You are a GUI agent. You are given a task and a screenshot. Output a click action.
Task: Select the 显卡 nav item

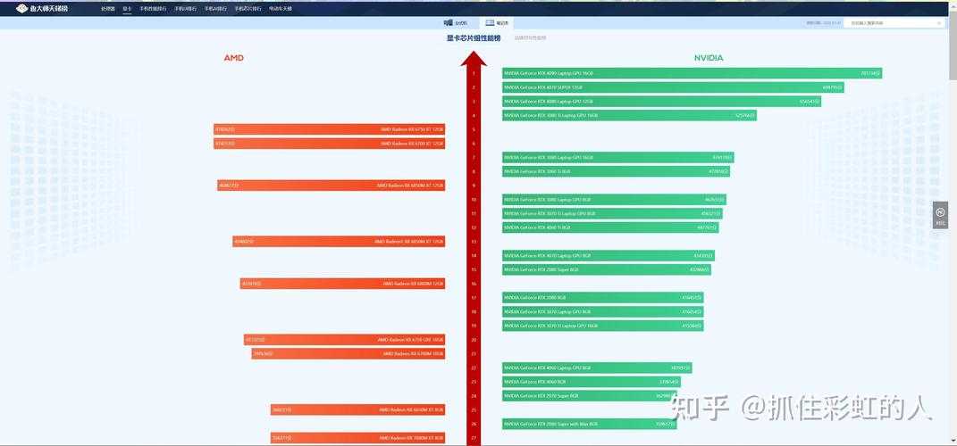tap(127, 9)
